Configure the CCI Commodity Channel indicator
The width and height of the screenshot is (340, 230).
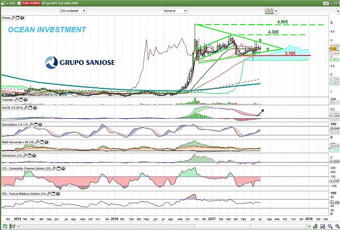coord(54,168)
